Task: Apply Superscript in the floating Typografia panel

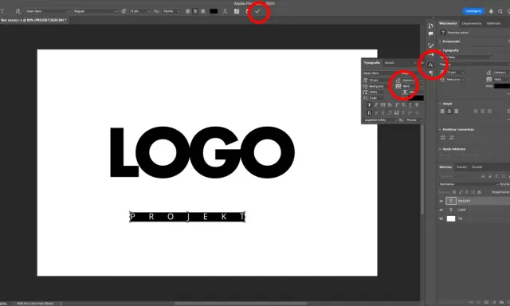Action: [x=397, y=105]
